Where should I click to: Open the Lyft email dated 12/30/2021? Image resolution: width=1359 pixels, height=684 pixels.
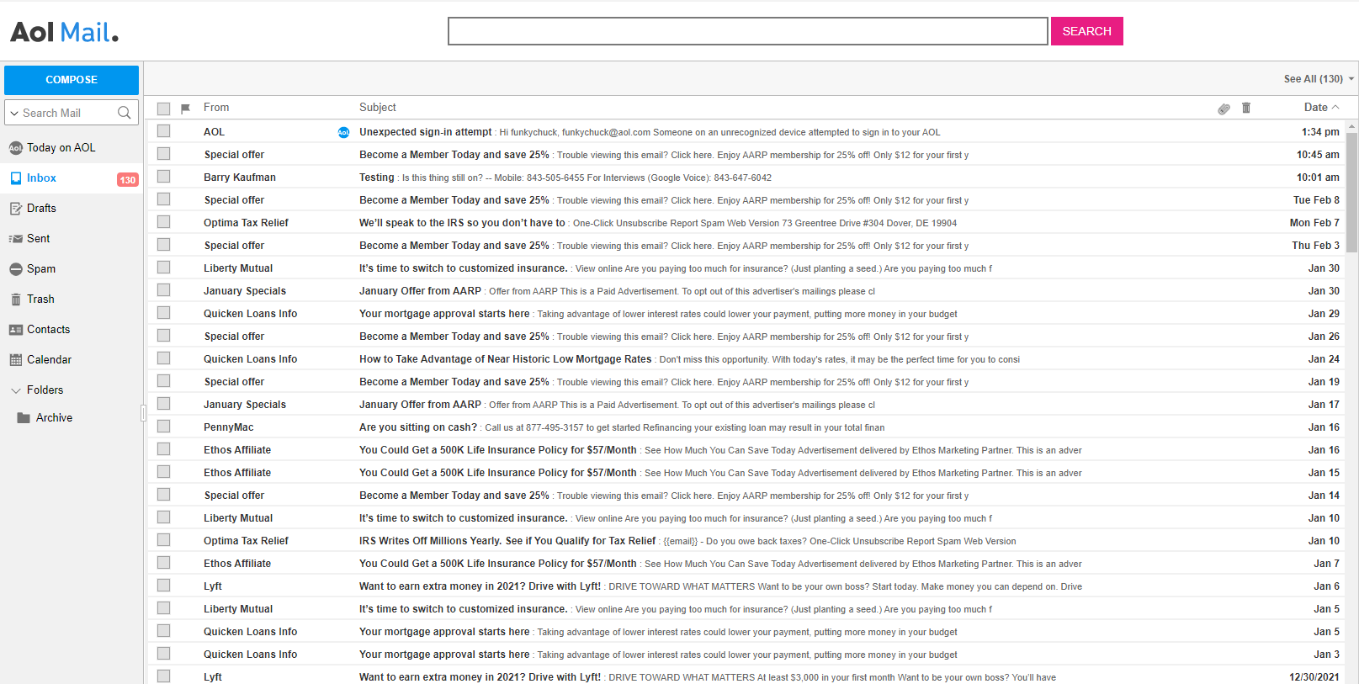pos(747,676)
